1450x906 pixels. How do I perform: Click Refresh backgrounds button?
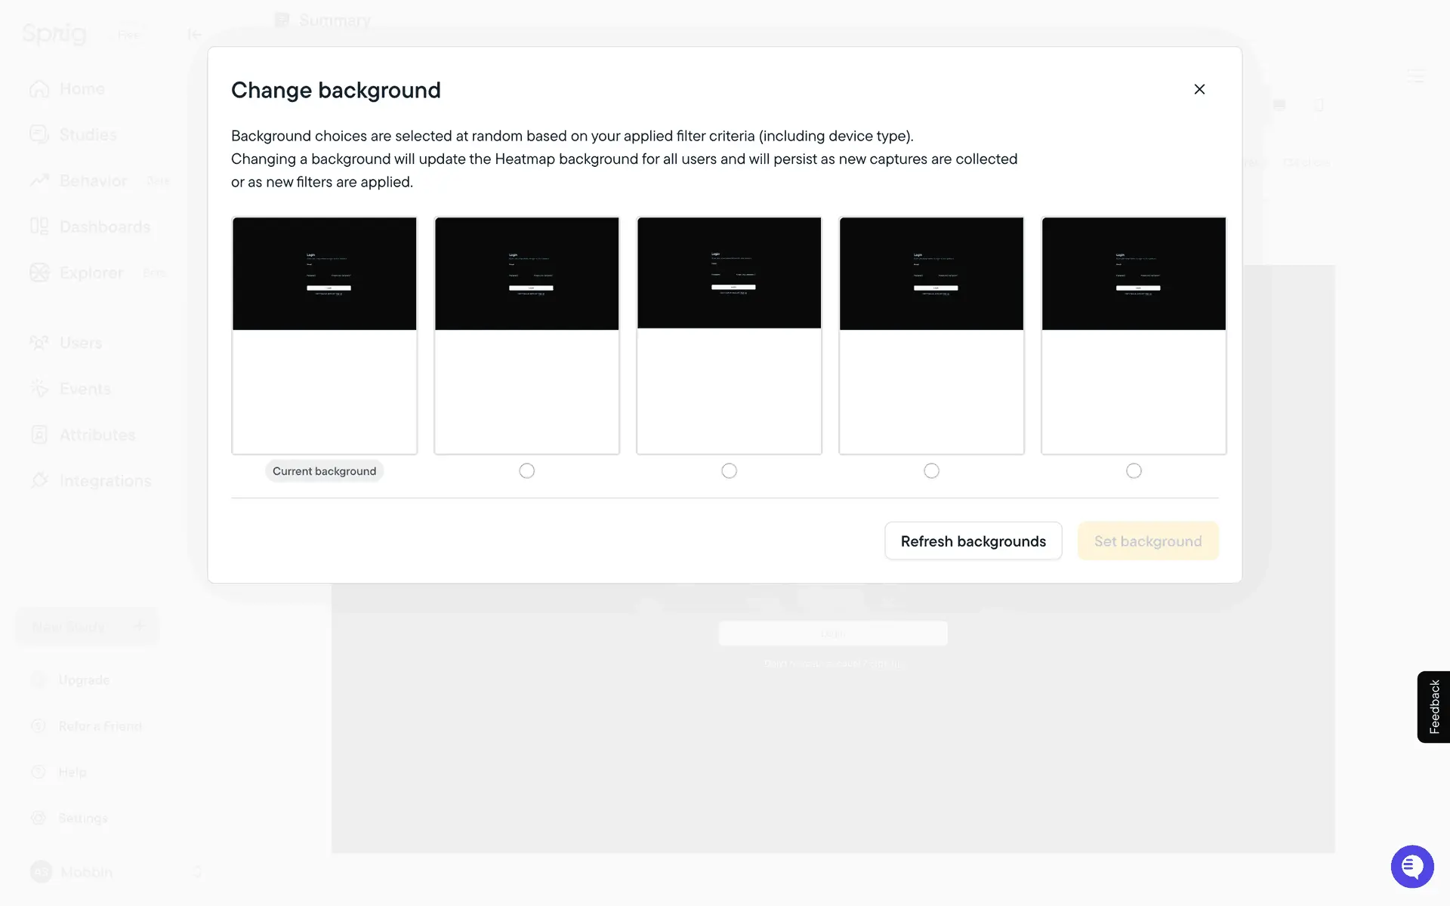pyautogui.click(x=973, y=541)
